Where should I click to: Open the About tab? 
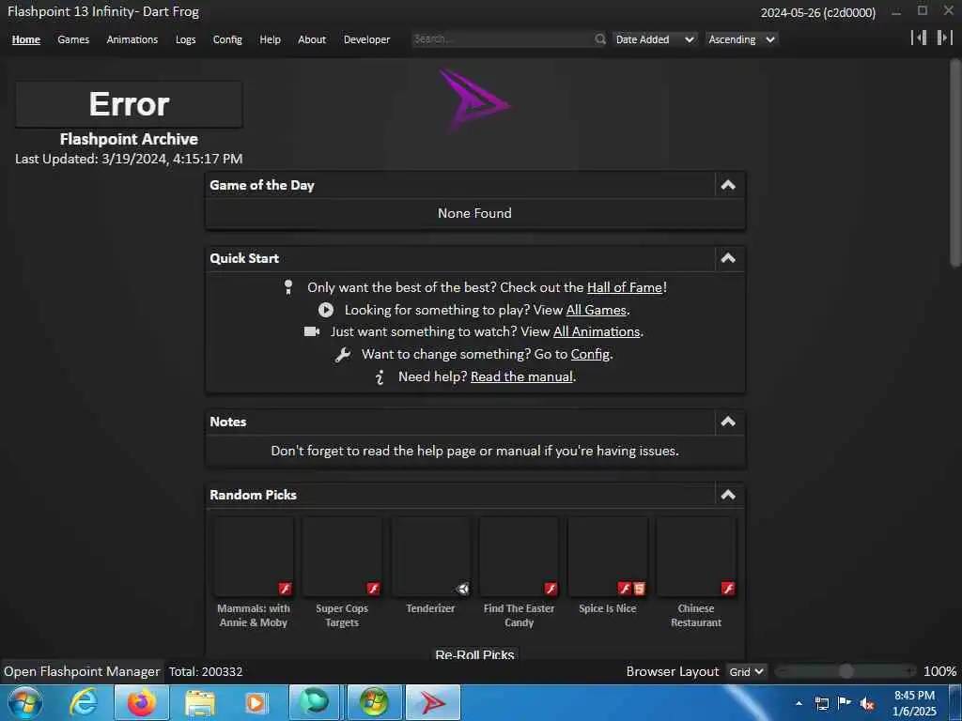coord(312,39)
